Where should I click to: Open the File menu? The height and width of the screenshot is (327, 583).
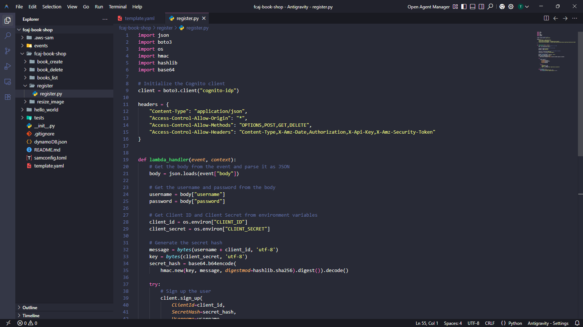[x=19, y=7]
